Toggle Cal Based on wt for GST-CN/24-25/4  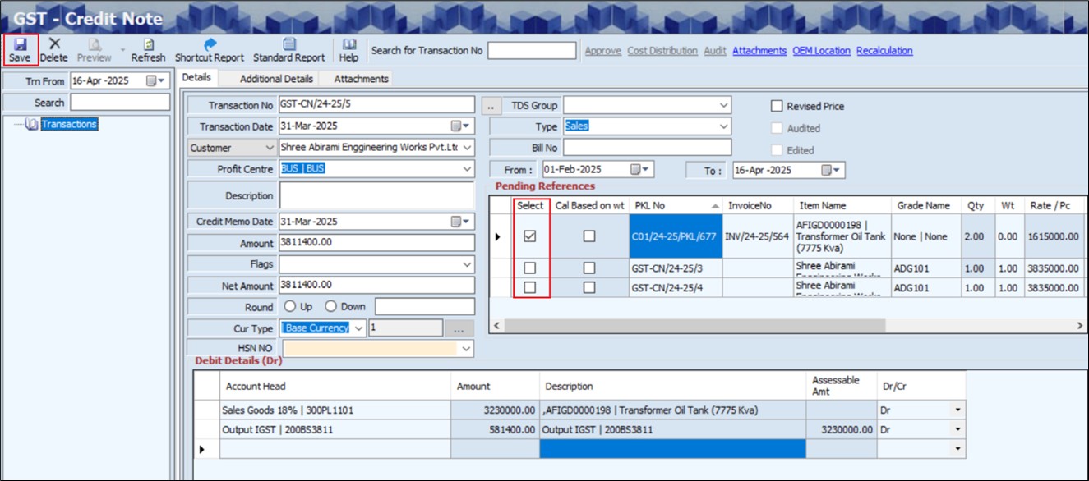pos(589,288)
